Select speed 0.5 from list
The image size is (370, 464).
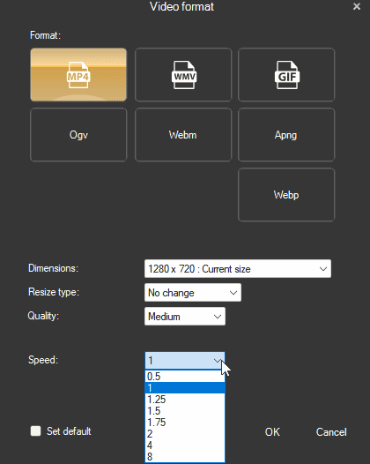tap(185, 377)
